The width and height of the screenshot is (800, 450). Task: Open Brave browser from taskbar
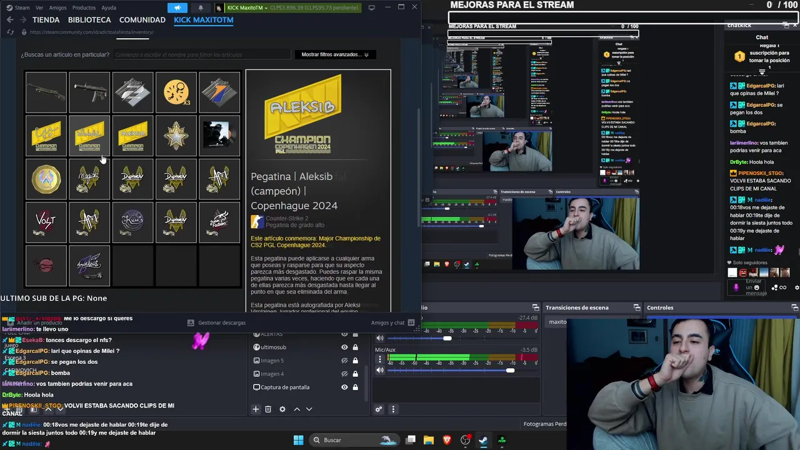tap(447, 440)
